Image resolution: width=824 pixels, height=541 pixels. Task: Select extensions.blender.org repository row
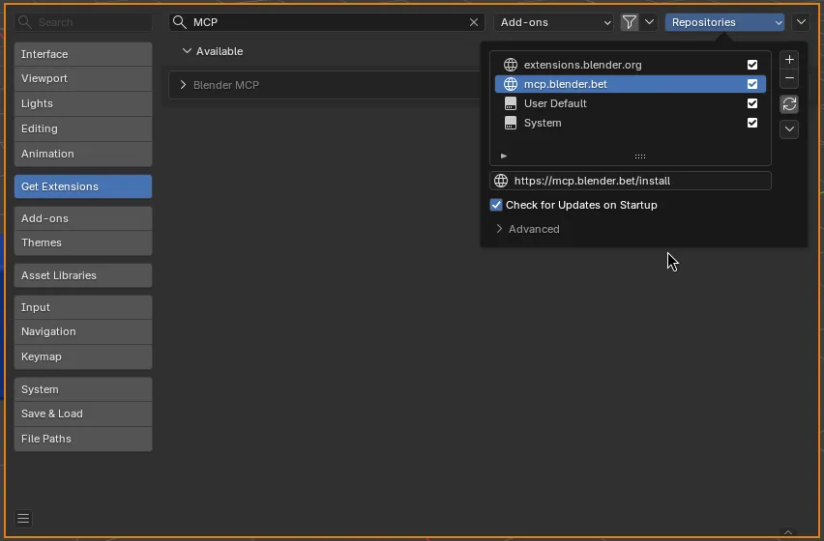(x=630, y=65)
